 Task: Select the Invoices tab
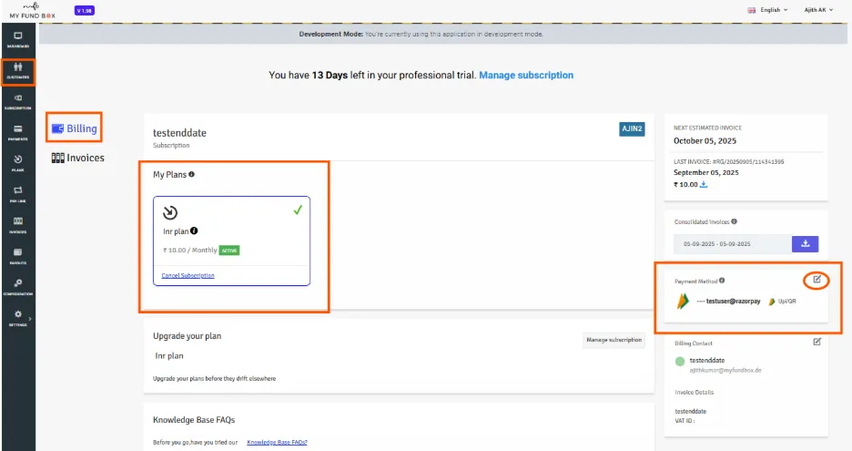(77, 158)
